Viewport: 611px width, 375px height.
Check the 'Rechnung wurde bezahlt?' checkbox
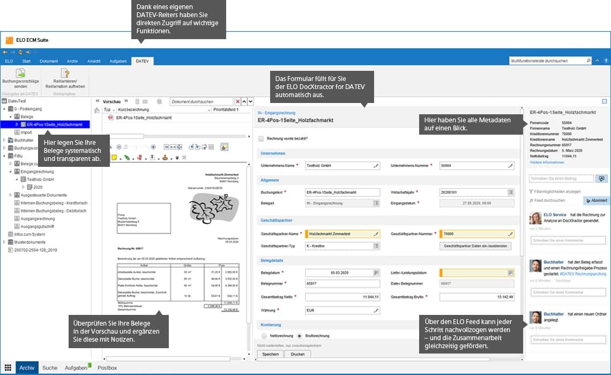click(261, 138)
